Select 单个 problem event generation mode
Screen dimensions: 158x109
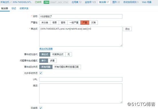coord(44,61)
